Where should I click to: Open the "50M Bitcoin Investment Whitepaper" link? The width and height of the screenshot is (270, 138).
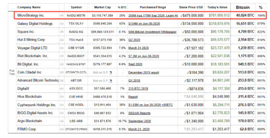click(x=152, y=32)
